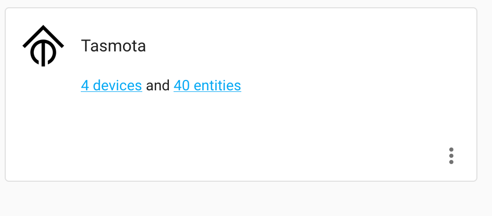The width and height of the screenshot is (492, 216).
Task: Open the 4 devices link
Action: 112,85
